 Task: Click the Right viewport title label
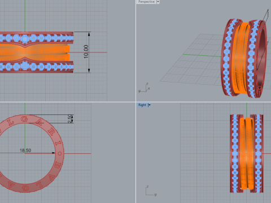point(142,105)
